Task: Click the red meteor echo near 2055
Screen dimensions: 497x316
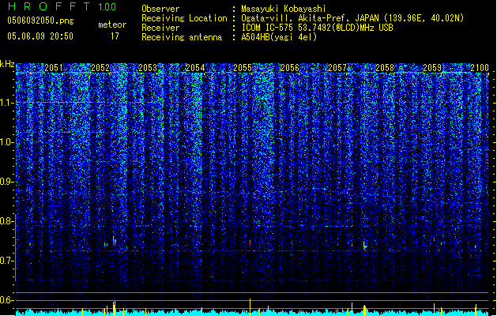Action: 250,243
